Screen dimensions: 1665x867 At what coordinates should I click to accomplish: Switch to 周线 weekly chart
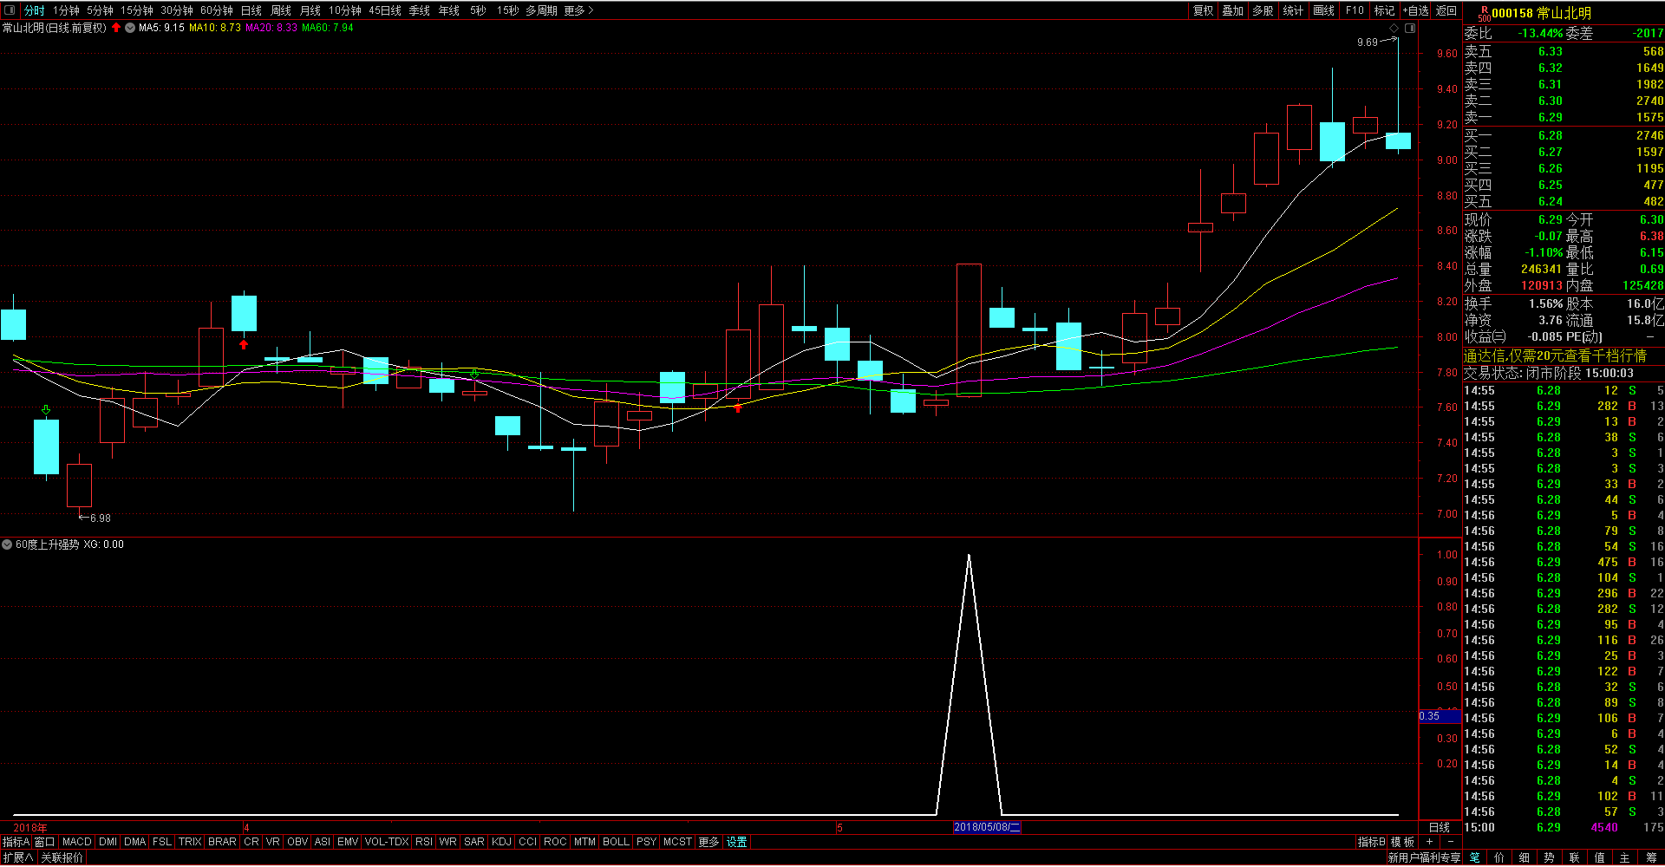(281, 10)
